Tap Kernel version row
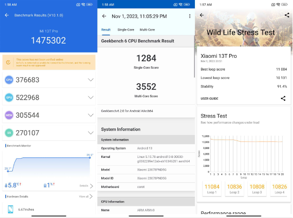This screenshot has height=218, width=293. [146, 159]
